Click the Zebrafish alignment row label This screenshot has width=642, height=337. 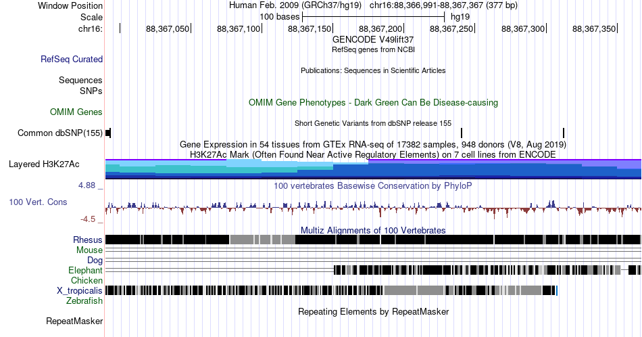tap(84, 300)
